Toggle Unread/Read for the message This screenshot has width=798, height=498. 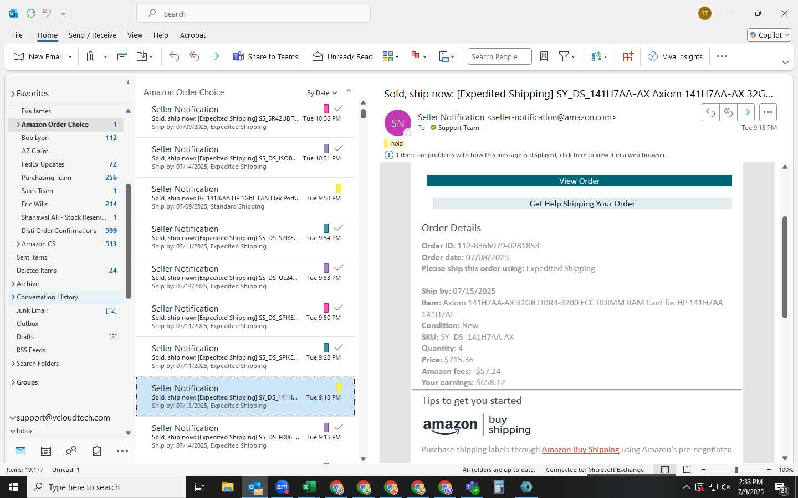tap(342, 56)
